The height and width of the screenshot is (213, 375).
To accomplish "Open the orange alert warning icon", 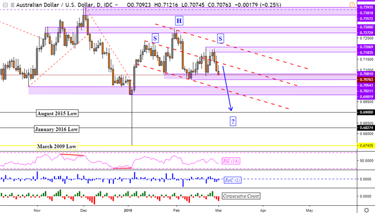I will [x=352, y=5].
